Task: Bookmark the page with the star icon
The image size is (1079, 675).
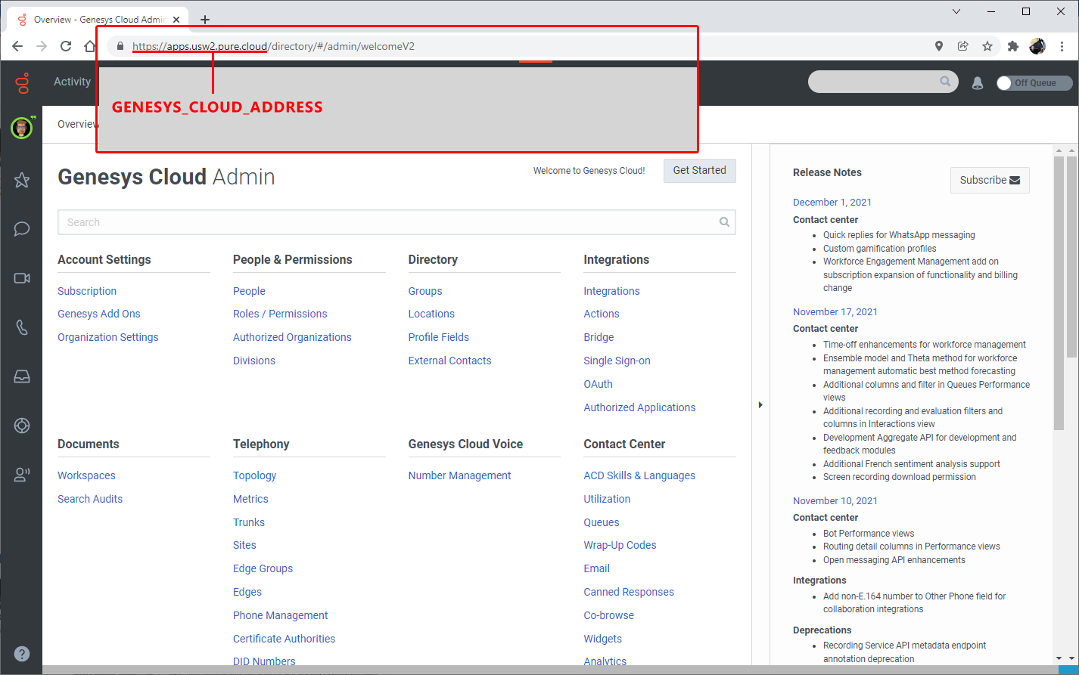Action: pyautogui.click(x=987, y=46)
